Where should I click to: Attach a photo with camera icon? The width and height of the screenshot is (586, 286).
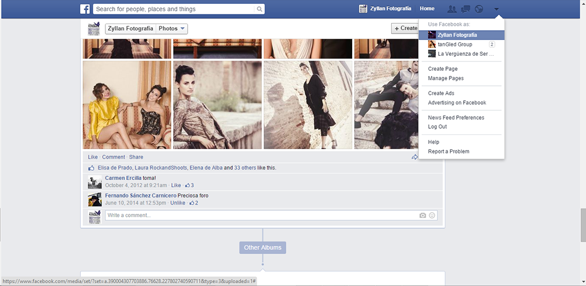click(x=422, y=215)
